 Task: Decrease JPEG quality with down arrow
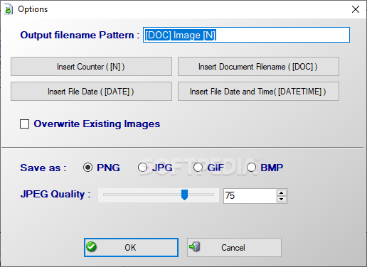coord(282,199)
